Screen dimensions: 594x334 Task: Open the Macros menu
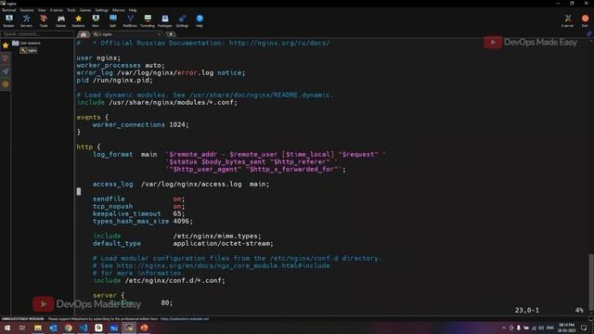tap(118, 10)
